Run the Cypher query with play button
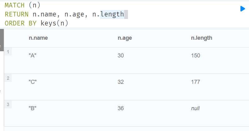Viewport: 249px width, 131px height. [x=242, y=9]
